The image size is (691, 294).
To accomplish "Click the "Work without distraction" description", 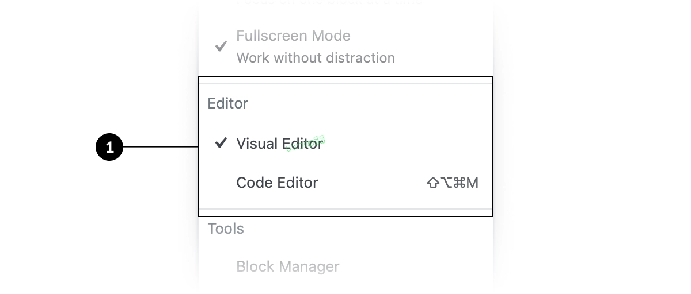I will click(x=316, y=58).
